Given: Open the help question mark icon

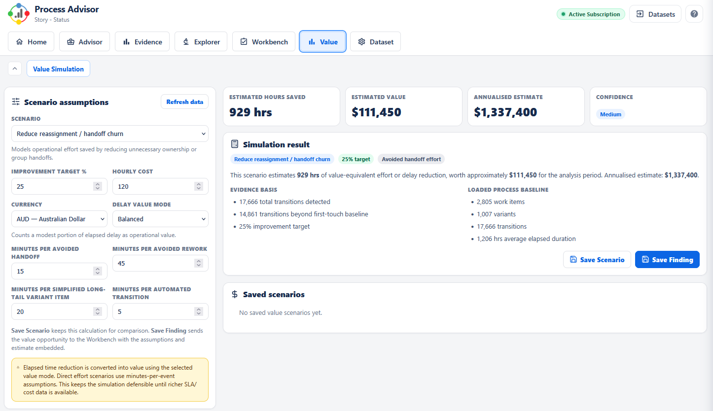Looking at the screenshot, I should click(x=694, y=14).
